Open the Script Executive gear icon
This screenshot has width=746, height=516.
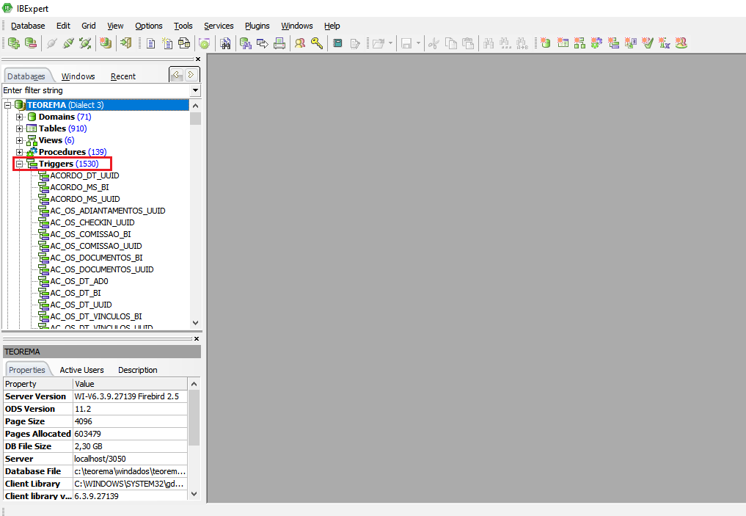click(x=205, y=43)
